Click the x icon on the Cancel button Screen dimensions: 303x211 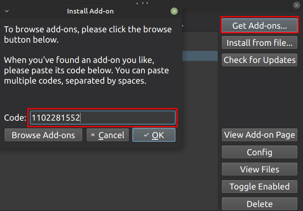pyautogui.click(x=93, y=135)
